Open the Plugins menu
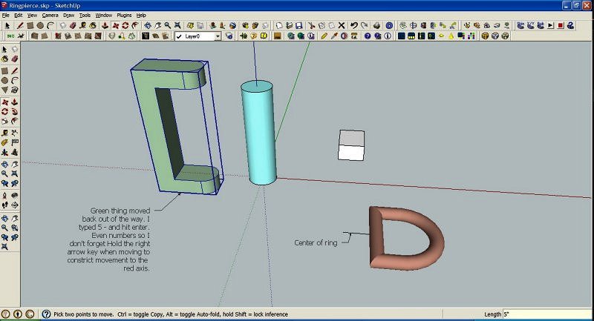This screenshot has height=321, width=594. [125, 15]
